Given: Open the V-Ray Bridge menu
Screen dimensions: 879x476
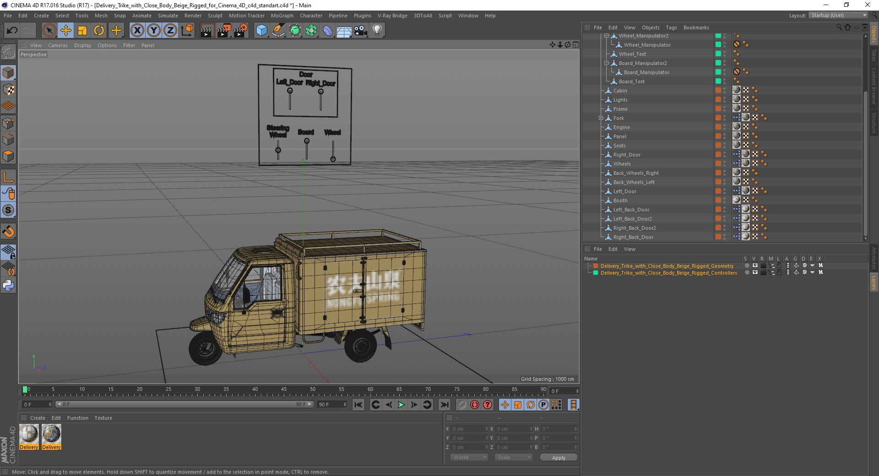Looking at the screenshot, I should (x=392, y=16).
